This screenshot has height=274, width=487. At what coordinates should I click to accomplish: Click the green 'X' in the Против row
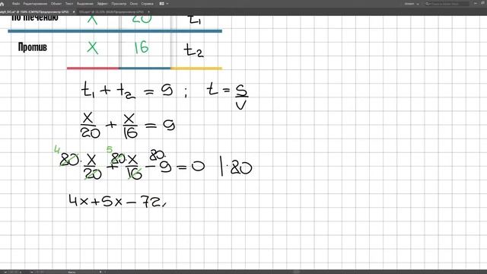(x=92, y=48)
